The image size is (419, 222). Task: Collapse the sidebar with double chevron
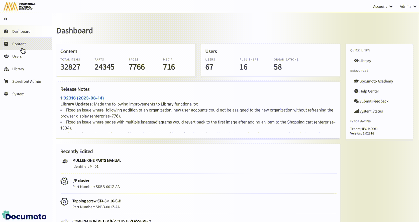[6, 19]
